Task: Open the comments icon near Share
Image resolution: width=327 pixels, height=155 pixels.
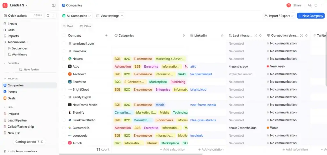Action: 310,5
